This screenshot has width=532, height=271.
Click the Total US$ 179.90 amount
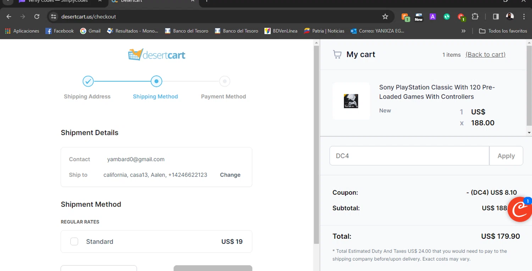(x=500, y=236)
